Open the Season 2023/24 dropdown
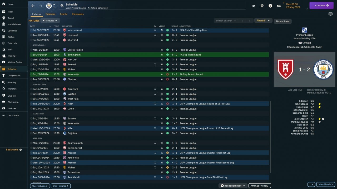 226,20
